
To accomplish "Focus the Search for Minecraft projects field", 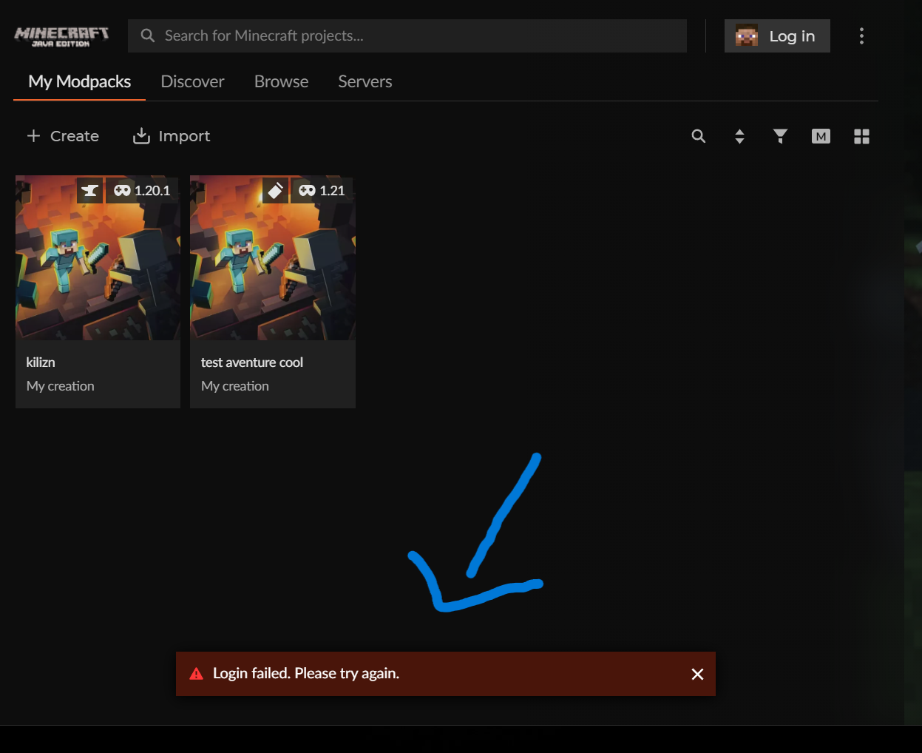I will (x=407, y=36).
